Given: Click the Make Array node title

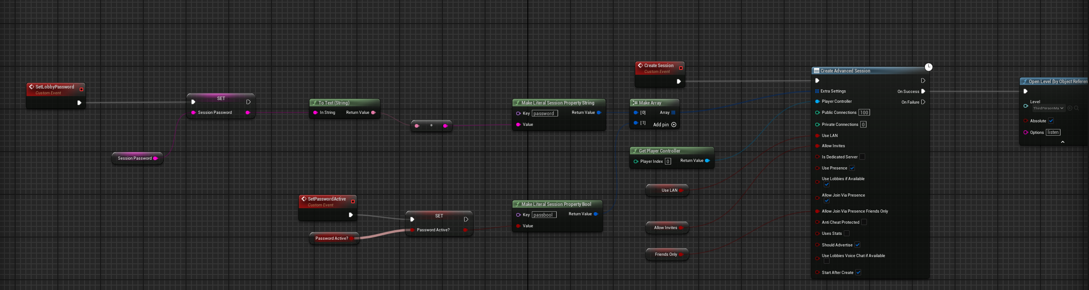Looking at the screenshot, I should pyautogui.click(x=650, y=103).
